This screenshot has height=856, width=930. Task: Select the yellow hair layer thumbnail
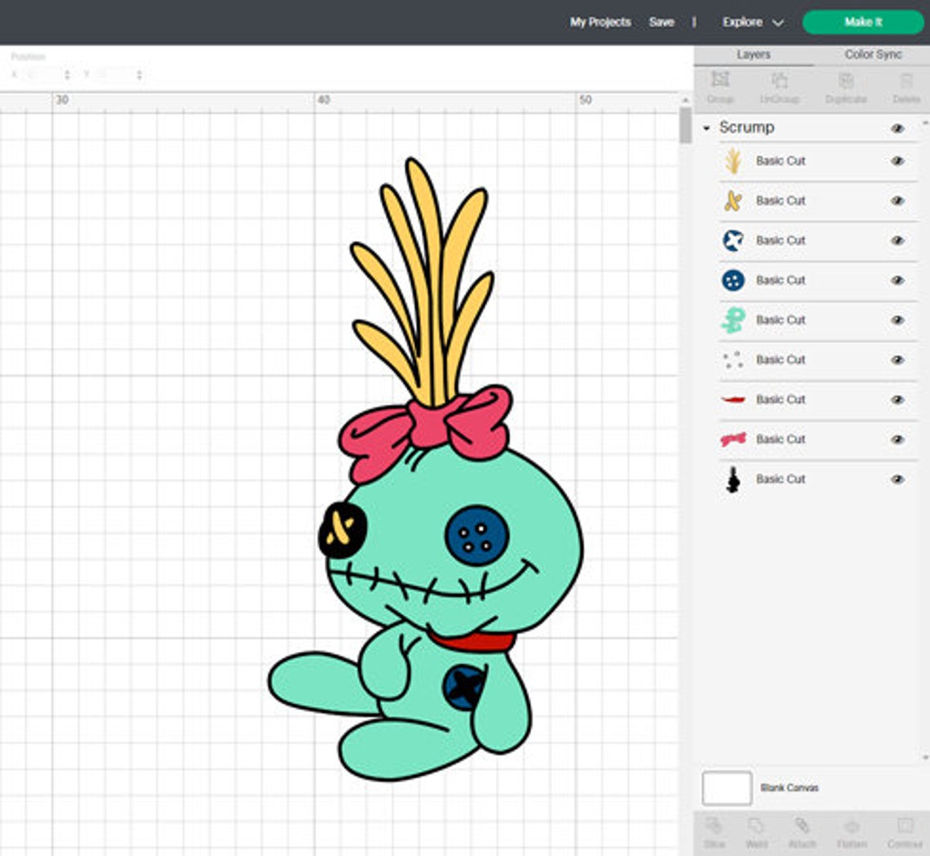coord(733,161)
